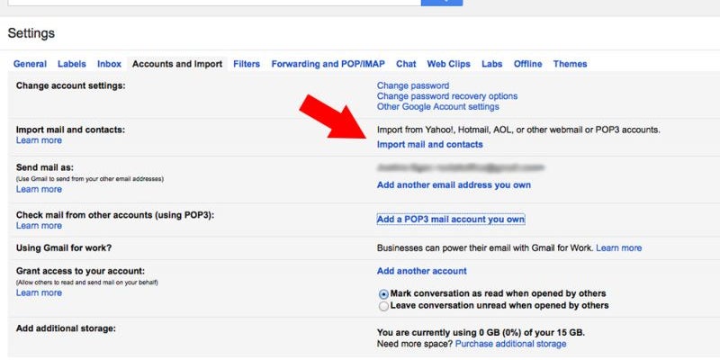Image resolution: width=720 pixels, height=360 pixels.
Task: Select Leave conversation unread when opened by others
Action: (383, 306)
